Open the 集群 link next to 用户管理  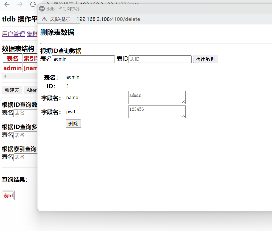click(32, 34)
